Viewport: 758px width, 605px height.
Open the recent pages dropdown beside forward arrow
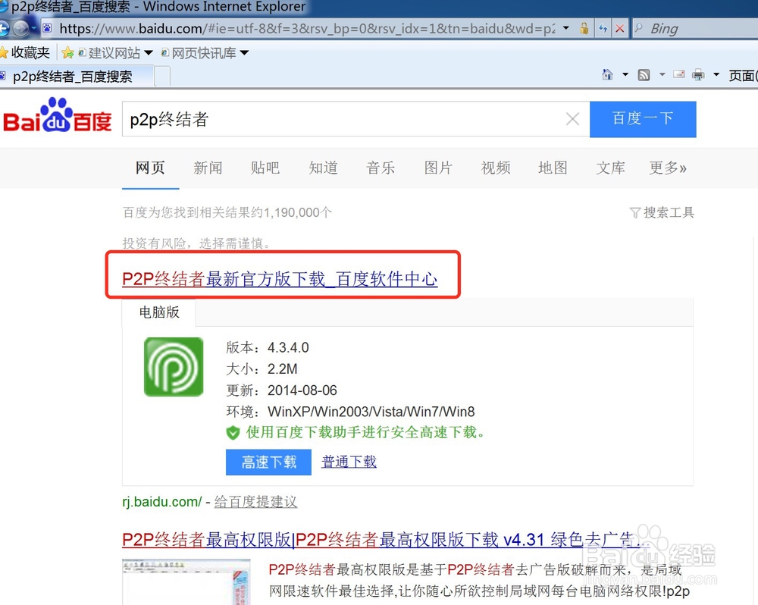[x=34, y=29]
